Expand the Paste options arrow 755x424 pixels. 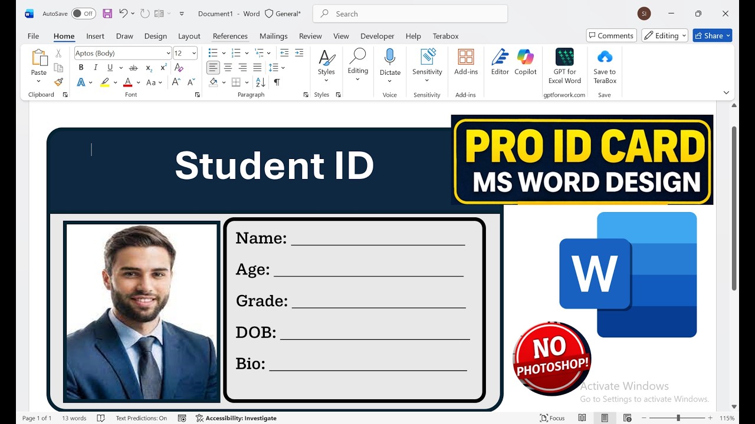pyautogui.click(x=39, y=81)
